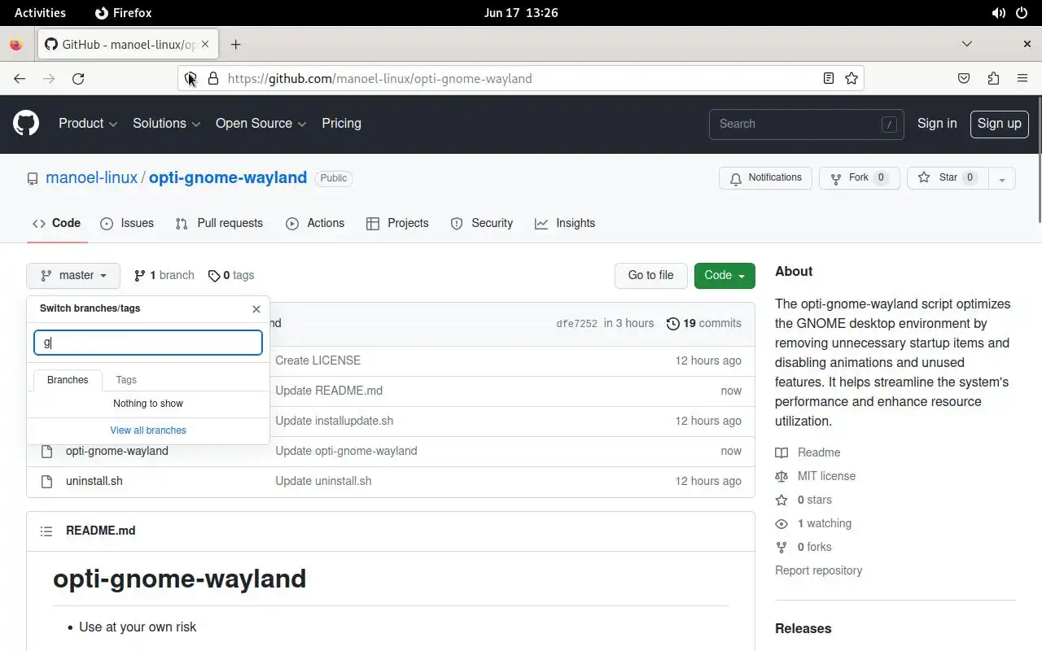Click the Sign up button
This screenshot has width=1042, height=651.
(999, 124)
